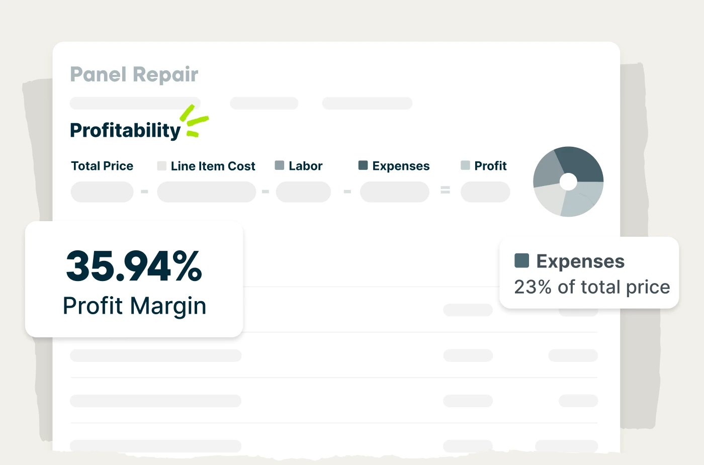Click the Total Price label
This screenshot has width=704, height=465.
point(102,166)
